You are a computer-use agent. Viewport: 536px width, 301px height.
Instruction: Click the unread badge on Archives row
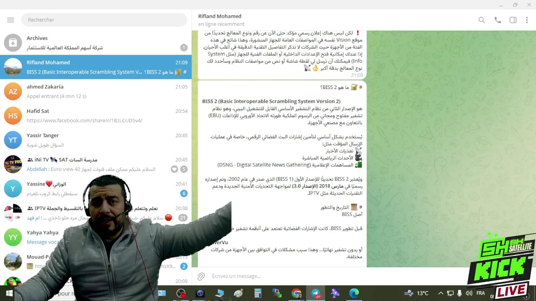point(183,48)
